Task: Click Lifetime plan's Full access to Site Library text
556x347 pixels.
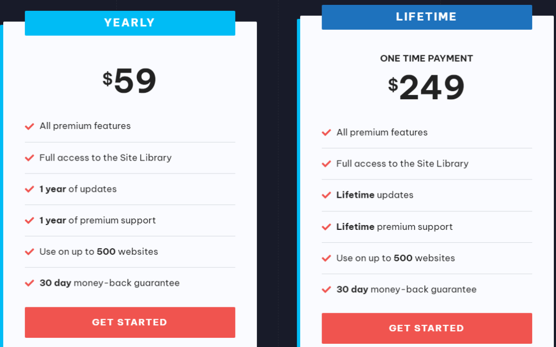Action: tap(402, 164)
